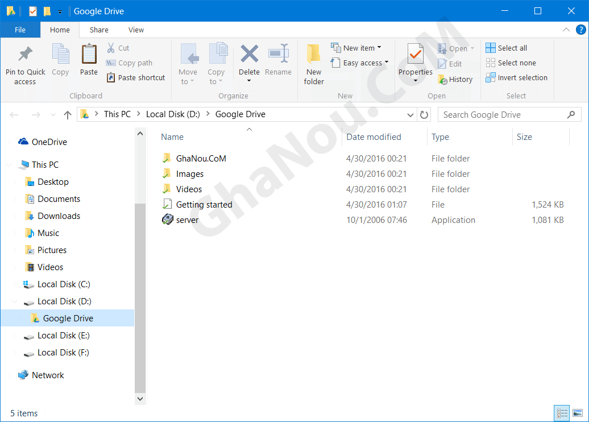Click the server application icon
Image resolution: width=589 pixels, height=422 pixels.
168,220
